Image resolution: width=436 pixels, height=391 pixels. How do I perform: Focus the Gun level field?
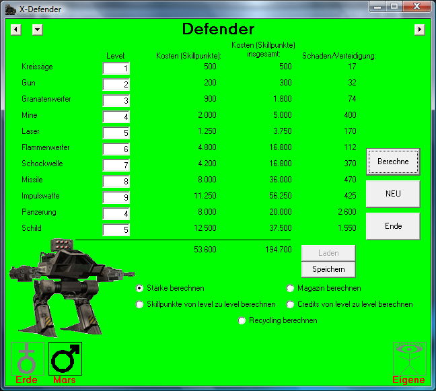(x=116, y=84)
